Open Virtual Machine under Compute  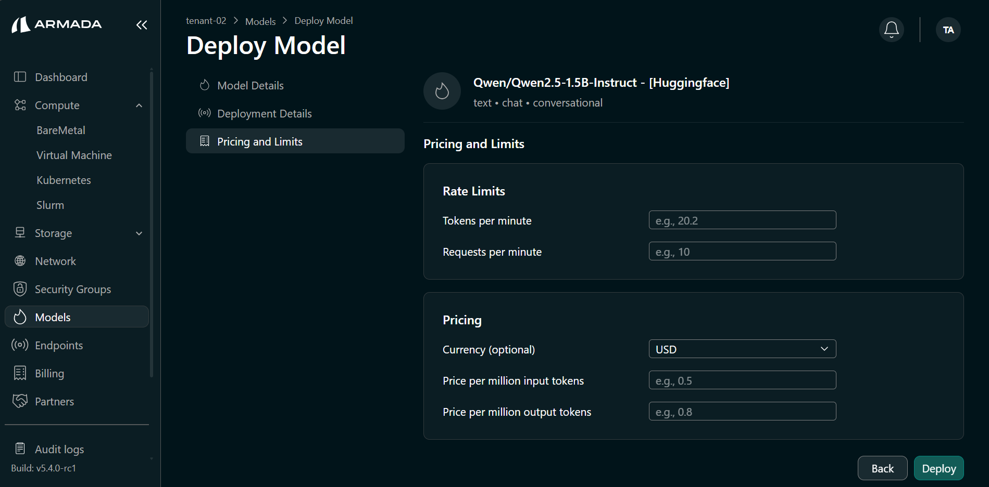click(74, 155)
